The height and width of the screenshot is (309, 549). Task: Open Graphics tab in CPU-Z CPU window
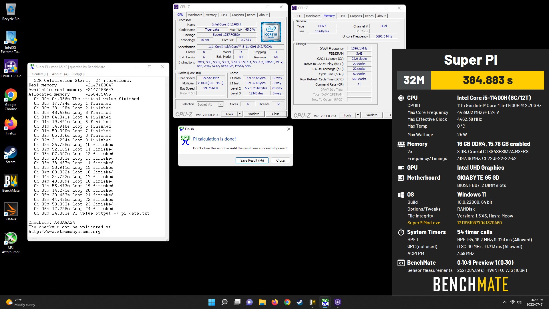[x=238, y=15]
